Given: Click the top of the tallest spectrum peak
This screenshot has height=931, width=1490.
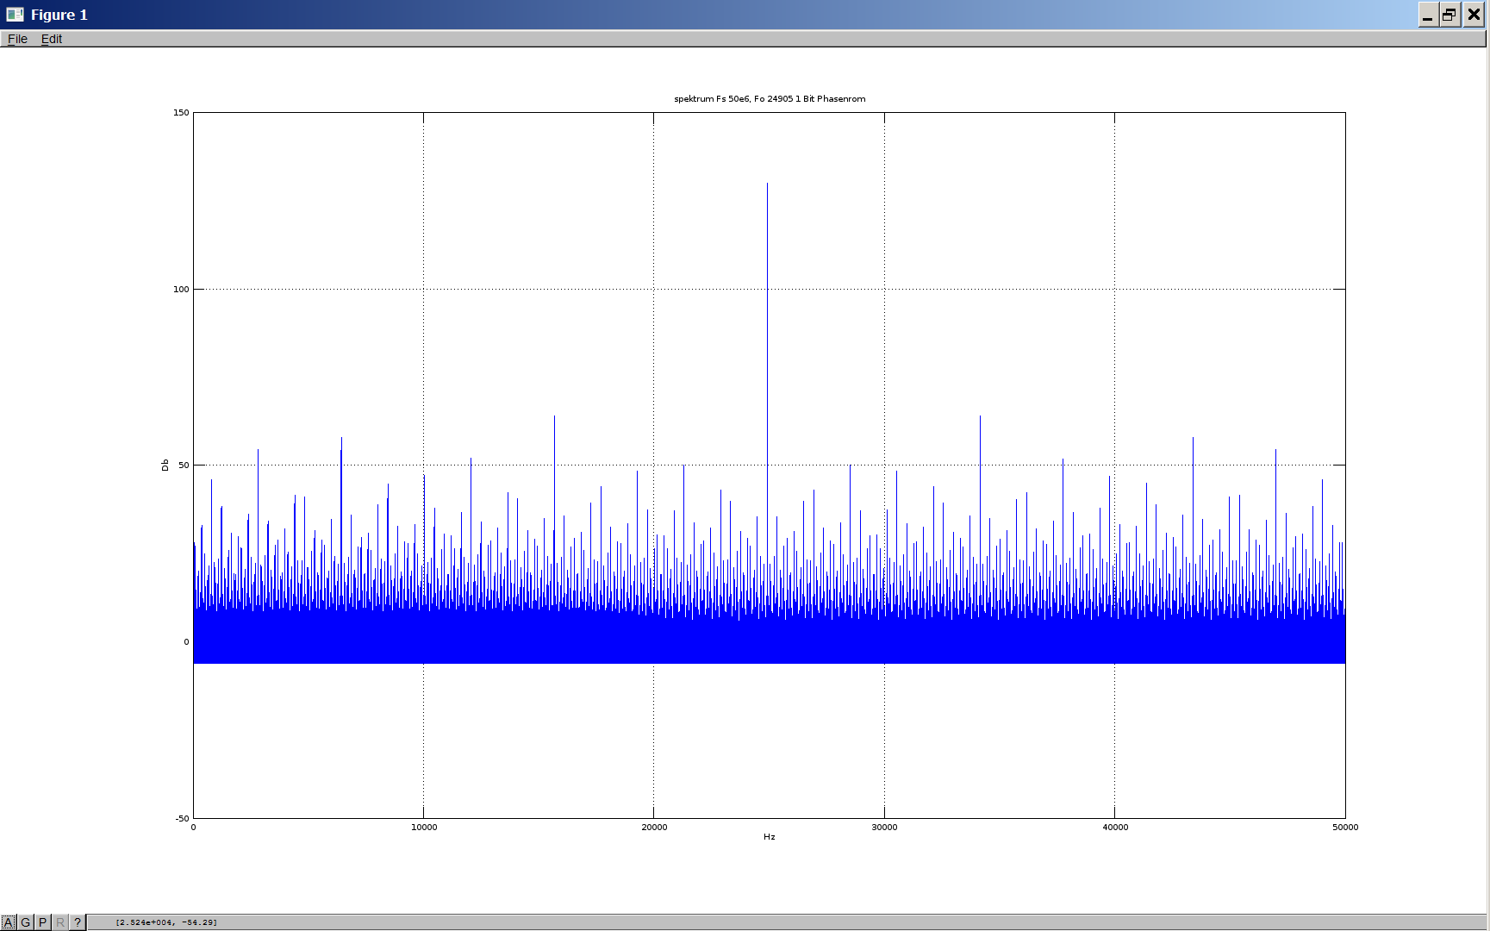Looking at the screenshot, I should tap(767, 184).
